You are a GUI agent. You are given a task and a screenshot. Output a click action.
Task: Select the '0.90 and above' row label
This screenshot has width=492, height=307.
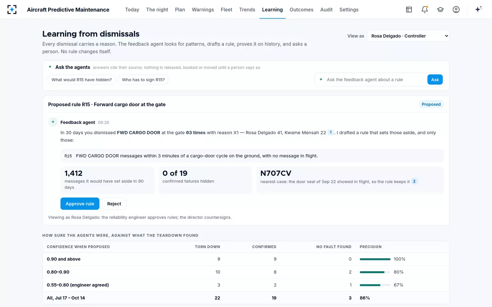click(64, 259)
